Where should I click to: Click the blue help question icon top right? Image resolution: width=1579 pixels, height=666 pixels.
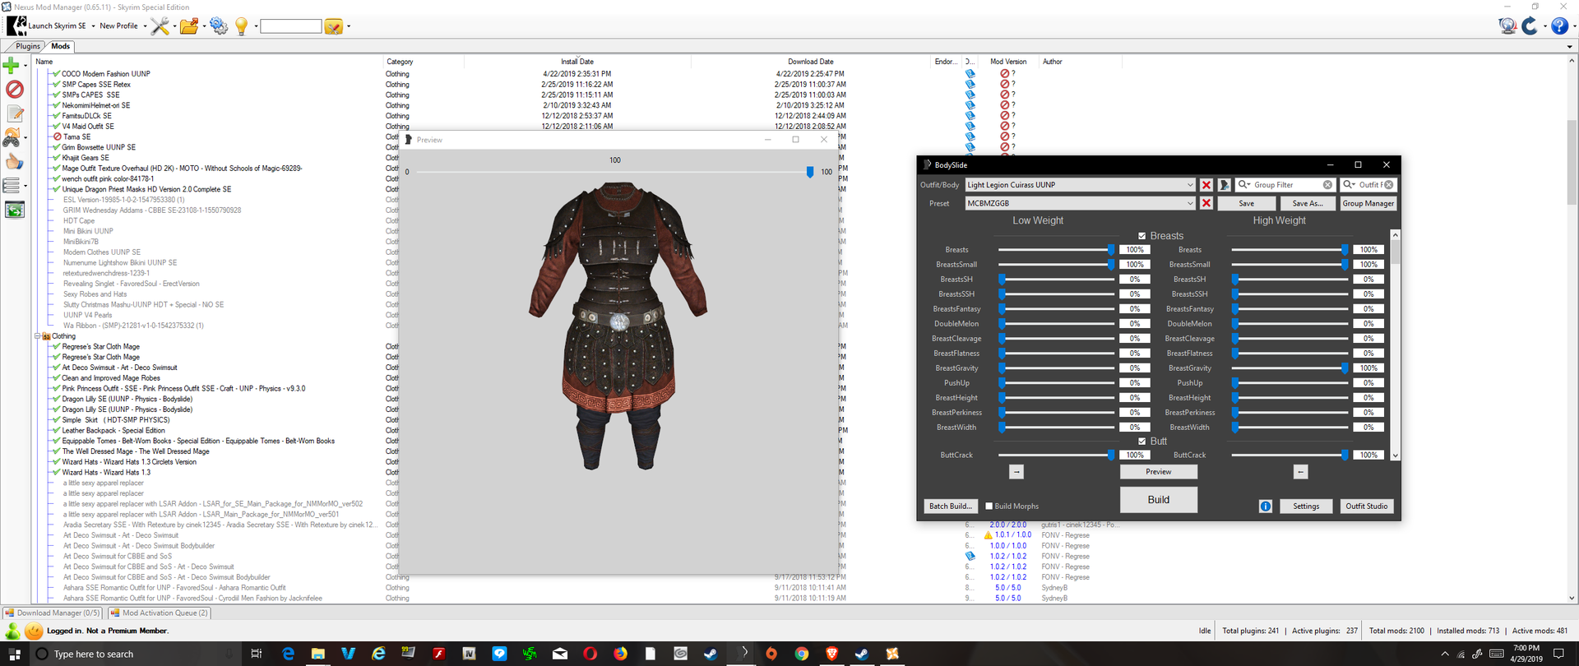click(1559, 25)
